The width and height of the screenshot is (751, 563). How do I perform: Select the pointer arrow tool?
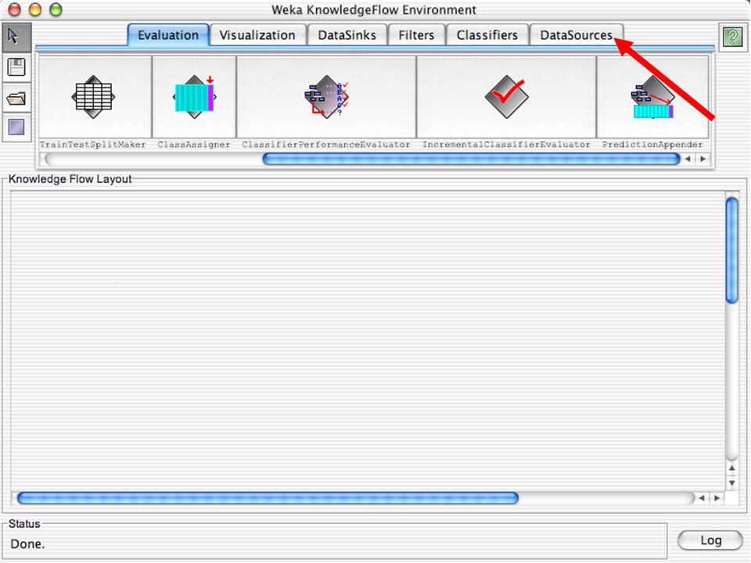pyautogui.click(x=16, y=37)
